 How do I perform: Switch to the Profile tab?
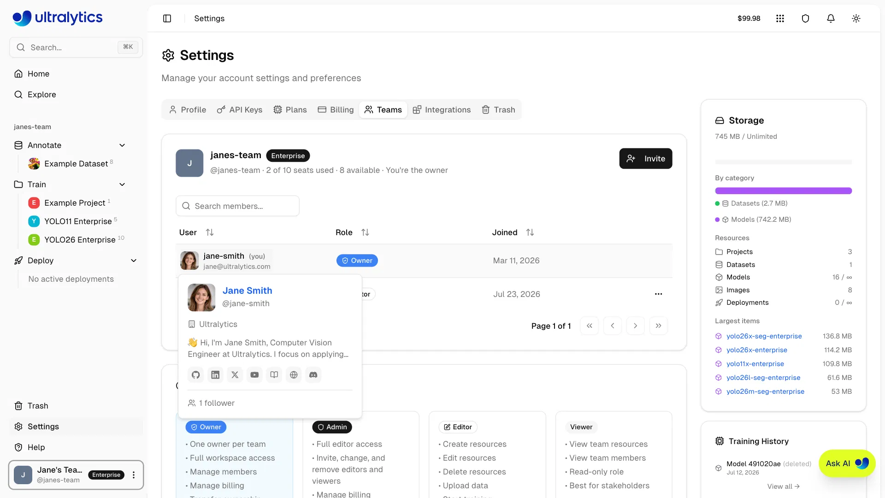(x=188, y=110)
